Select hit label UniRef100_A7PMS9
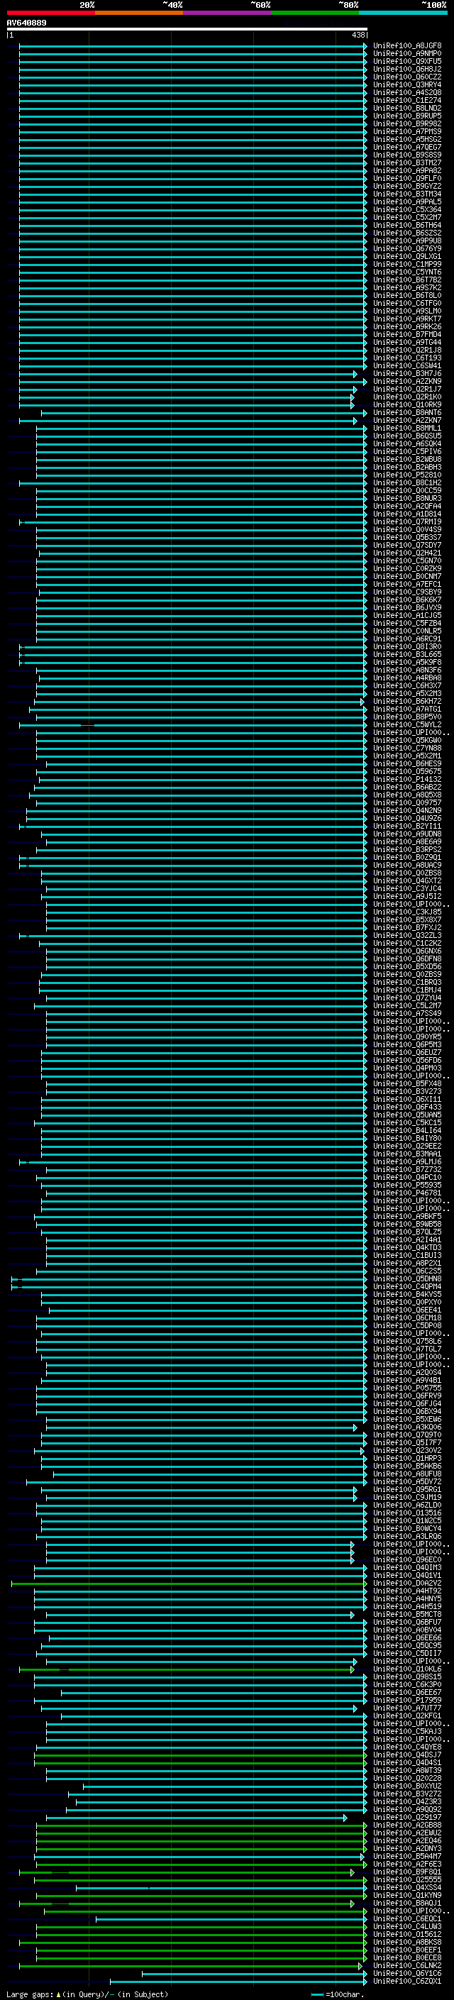454x2000 pixels. tap(407, 131)
